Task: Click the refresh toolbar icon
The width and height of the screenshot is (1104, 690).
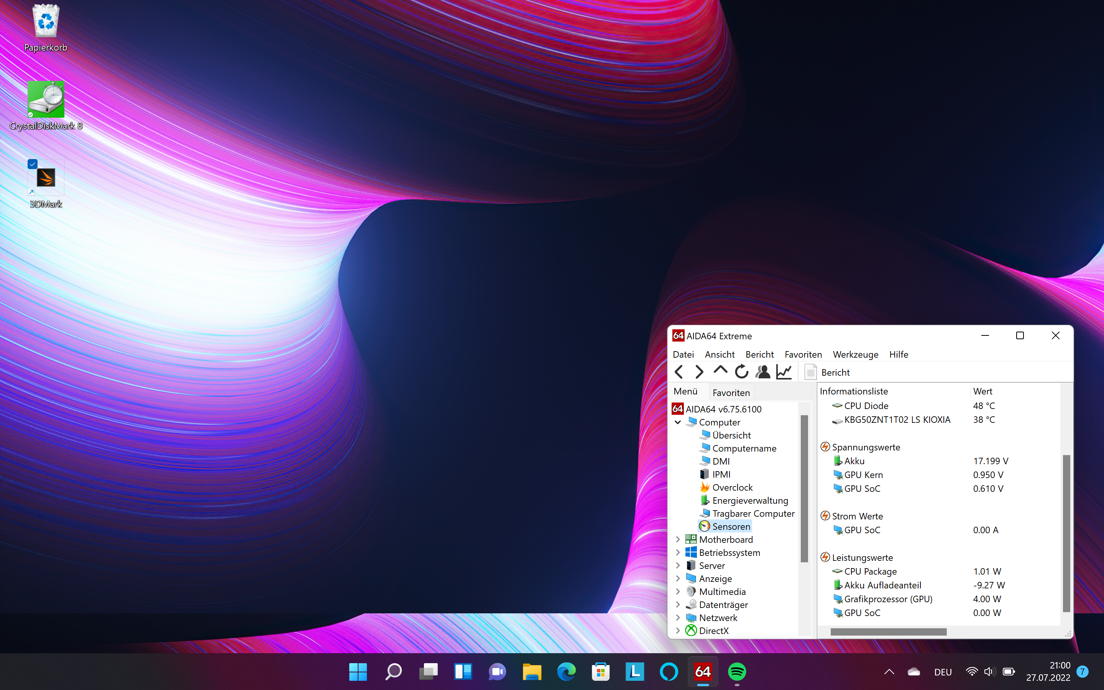Action: 741,372
